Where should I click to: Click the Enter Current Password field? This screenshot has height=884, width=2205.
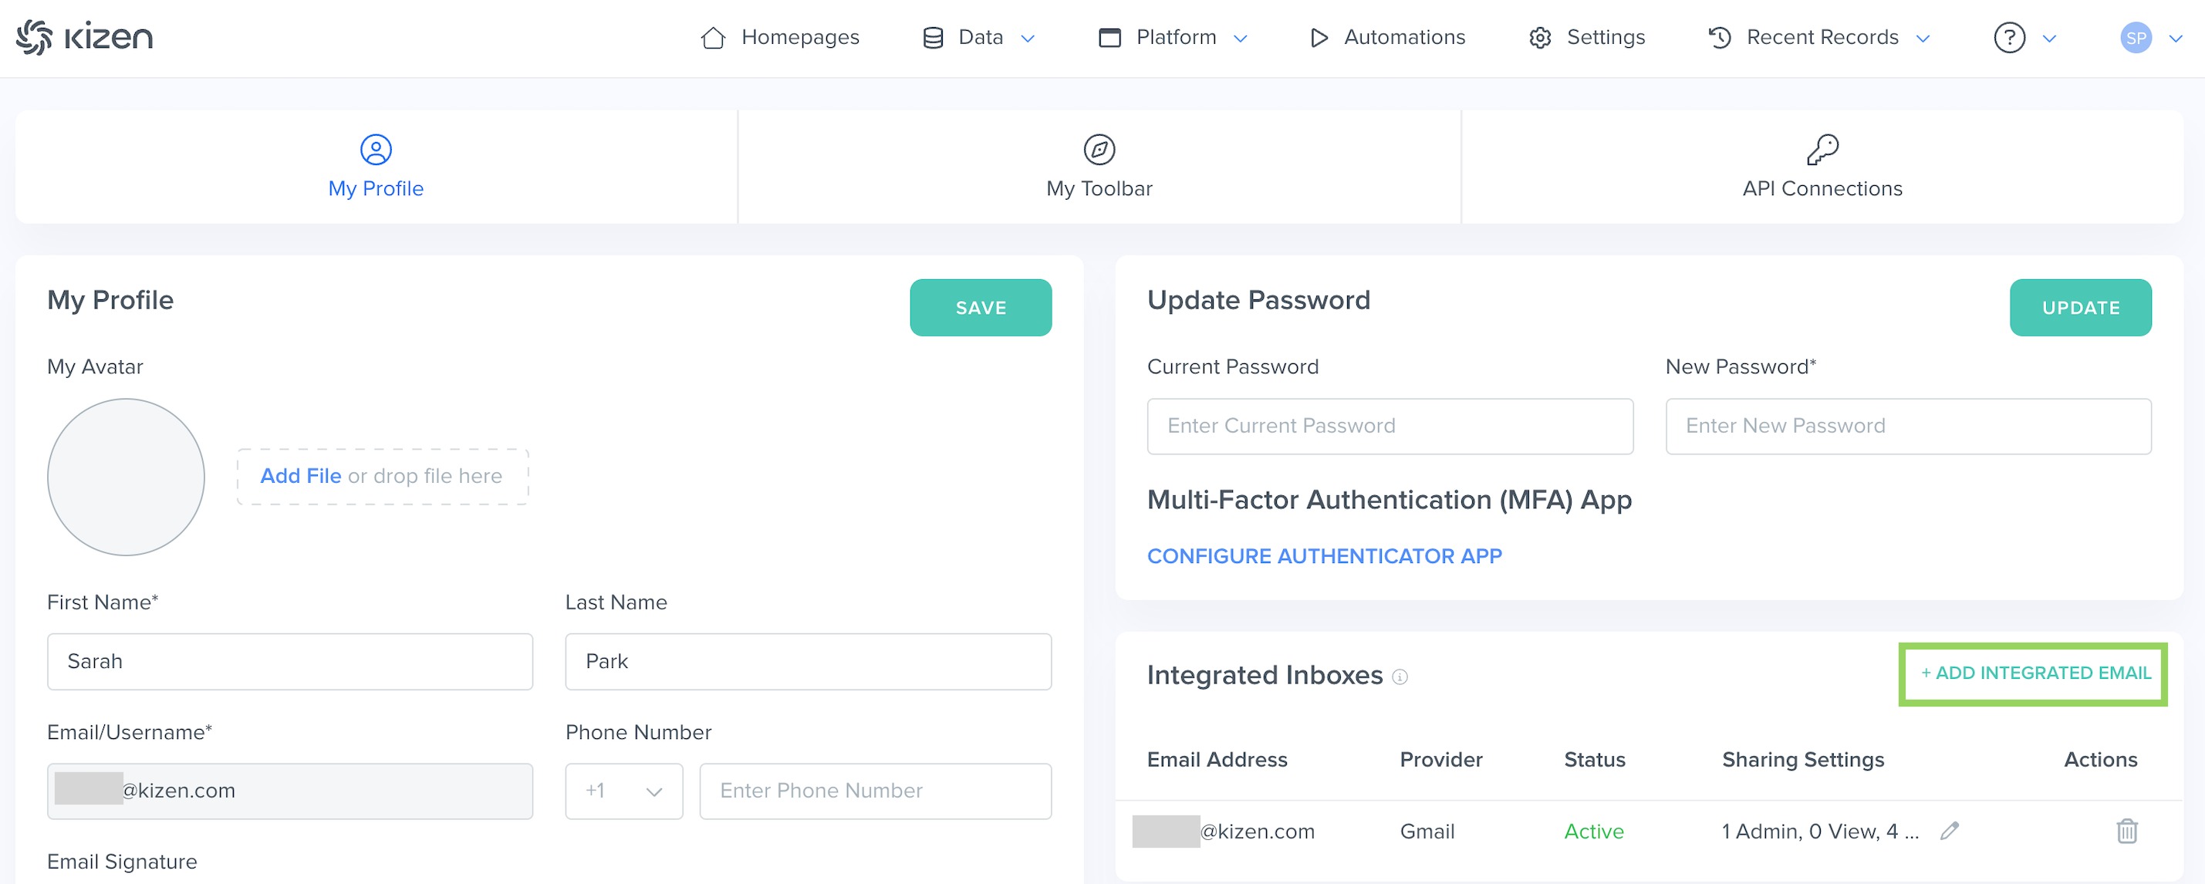pos(1390,426)
